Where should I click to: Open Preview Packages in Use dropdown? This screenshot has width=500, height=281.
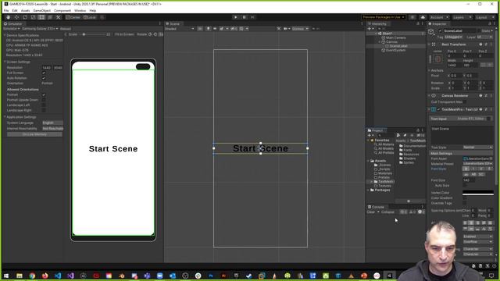tap(384, 17)
